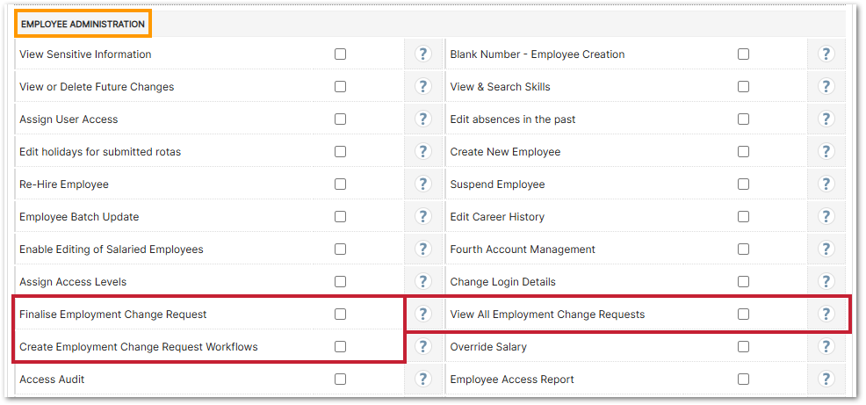Select the Employee Administration section header
Screen dimensions: 866x405
[x=83, y=24]
